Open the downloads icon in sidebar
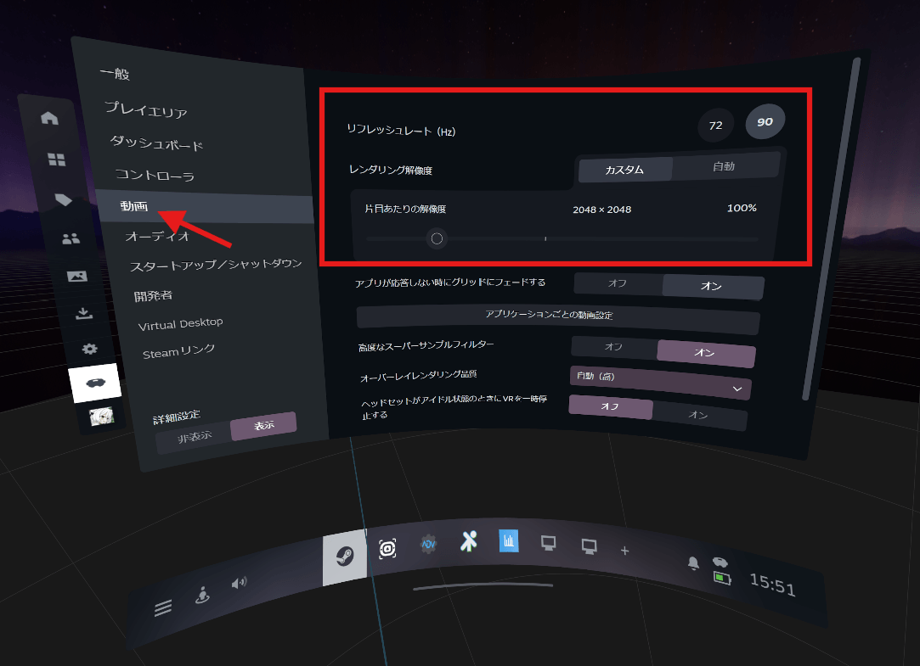The height and width of the screenshot is (666, 920). tap(83, 313)
